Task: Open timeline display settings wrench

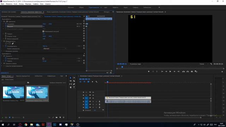Action: click(x=96, y=82)
